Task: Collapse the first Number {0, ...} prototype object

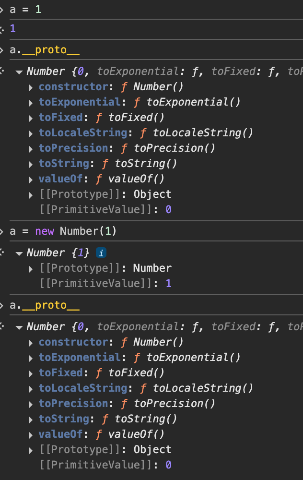Action: coord(19,72)
